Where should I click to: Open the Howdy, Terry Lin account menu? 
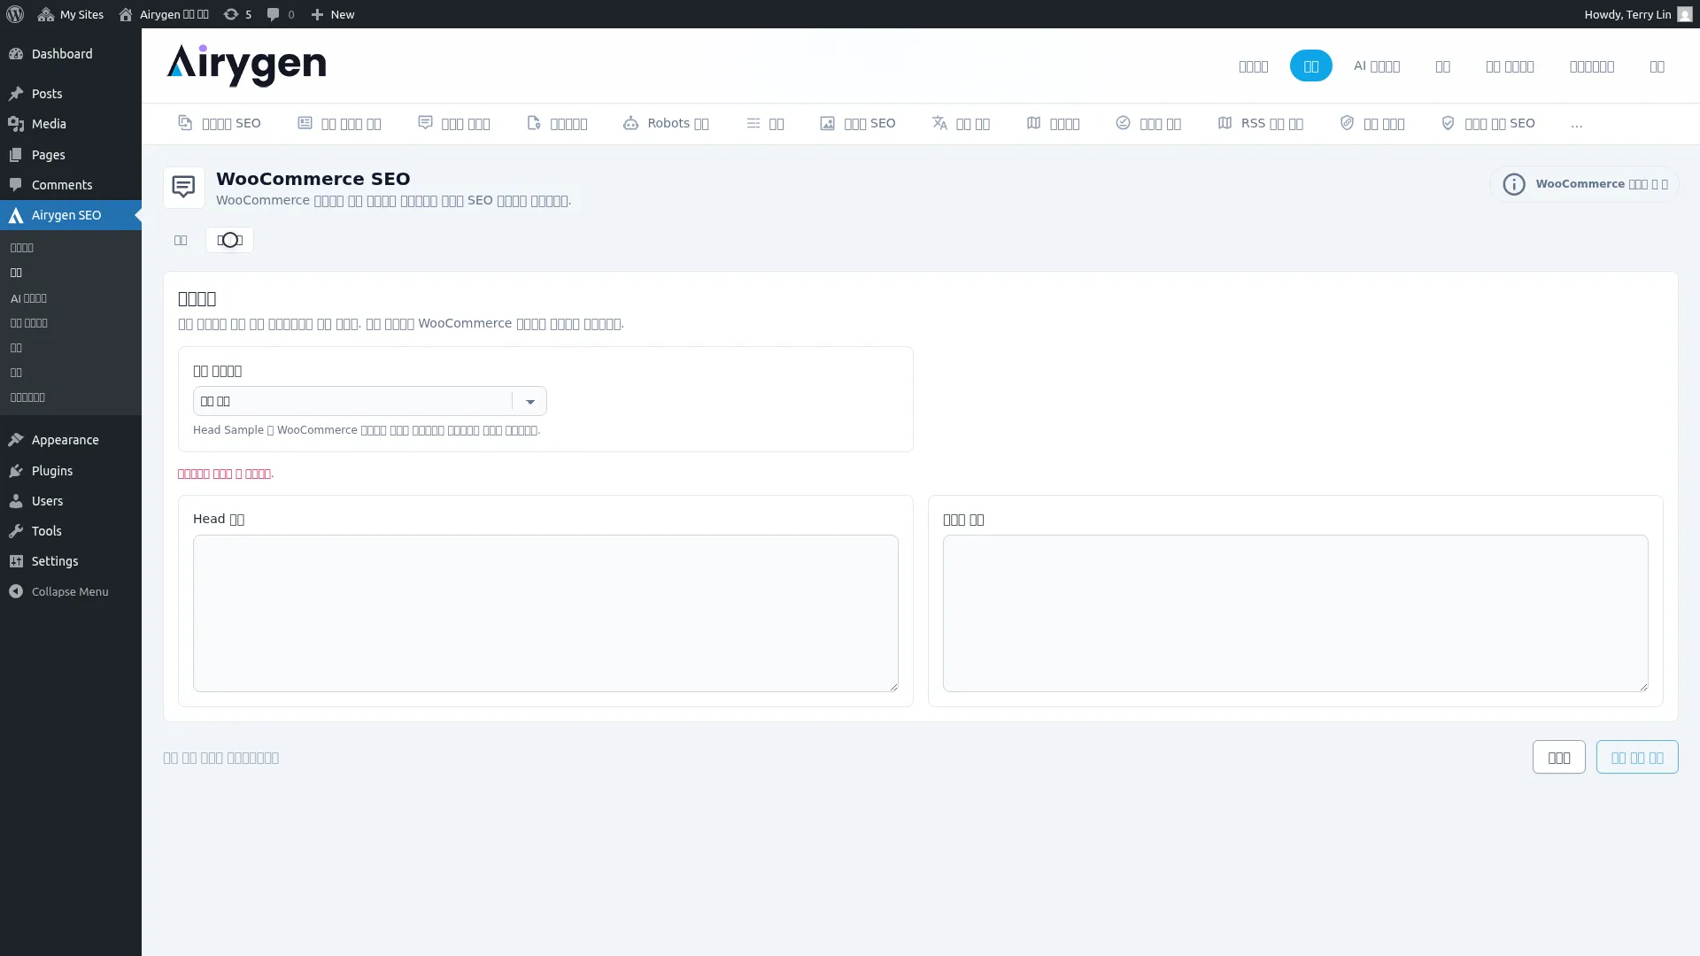1638,14
